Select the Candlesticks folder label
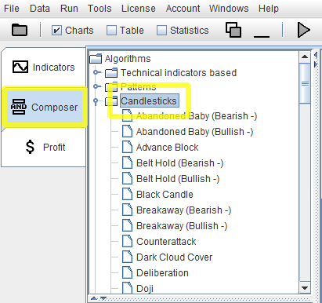 (x=149, y=101)
